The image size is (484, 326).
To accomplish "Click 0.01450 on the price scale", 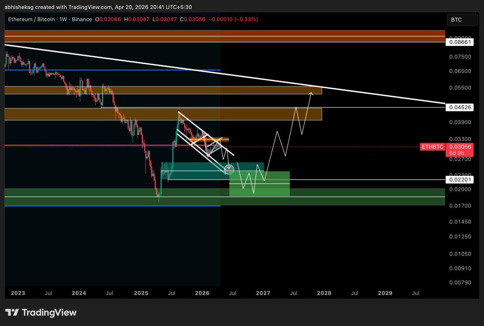I will click(461, 222).
